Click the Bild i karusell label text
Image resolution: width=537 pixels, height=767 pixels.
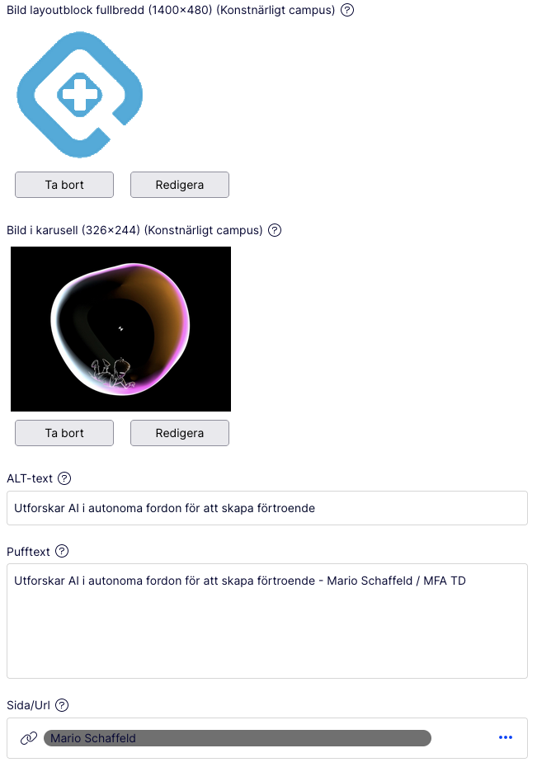pos(134,230)
